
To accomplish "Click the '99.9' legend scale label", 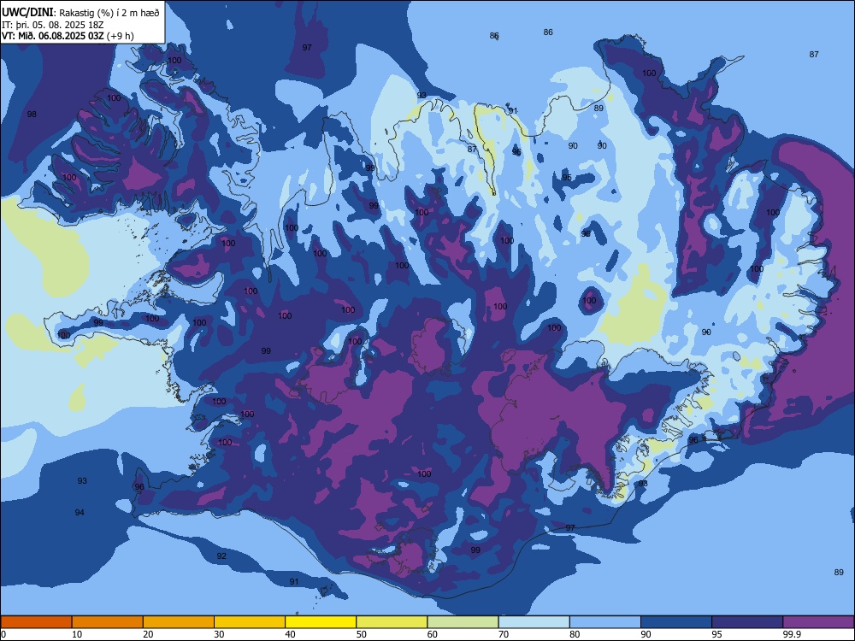I will coord(791,634).
